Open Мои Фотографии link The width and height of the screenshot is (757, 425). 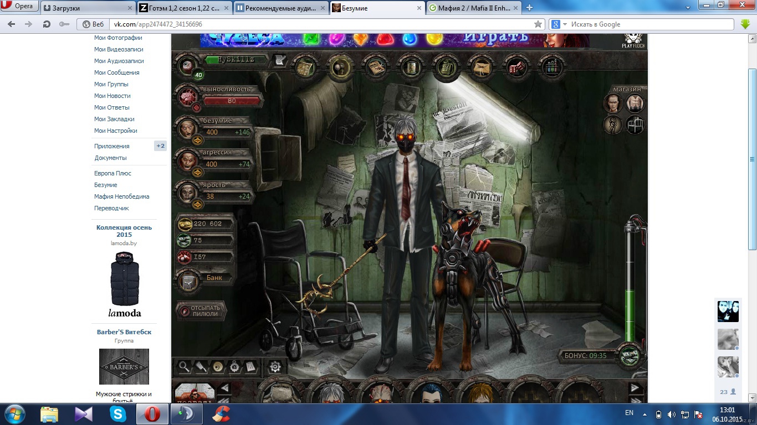tap(118, 38)
